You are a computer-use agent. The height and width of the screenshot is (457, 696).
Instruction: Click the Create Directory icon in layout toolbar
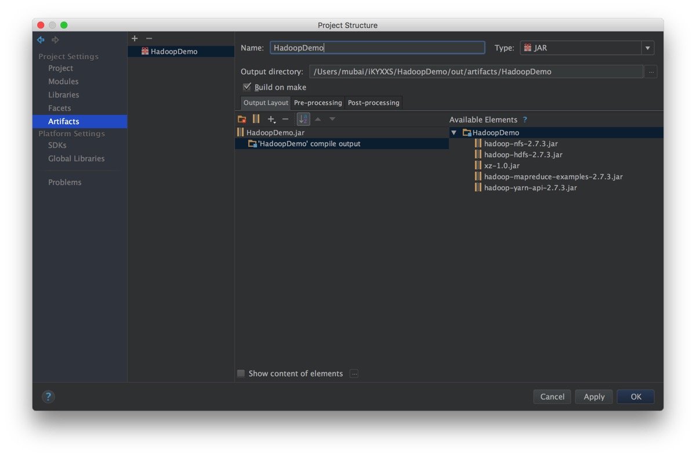(242, 119)
